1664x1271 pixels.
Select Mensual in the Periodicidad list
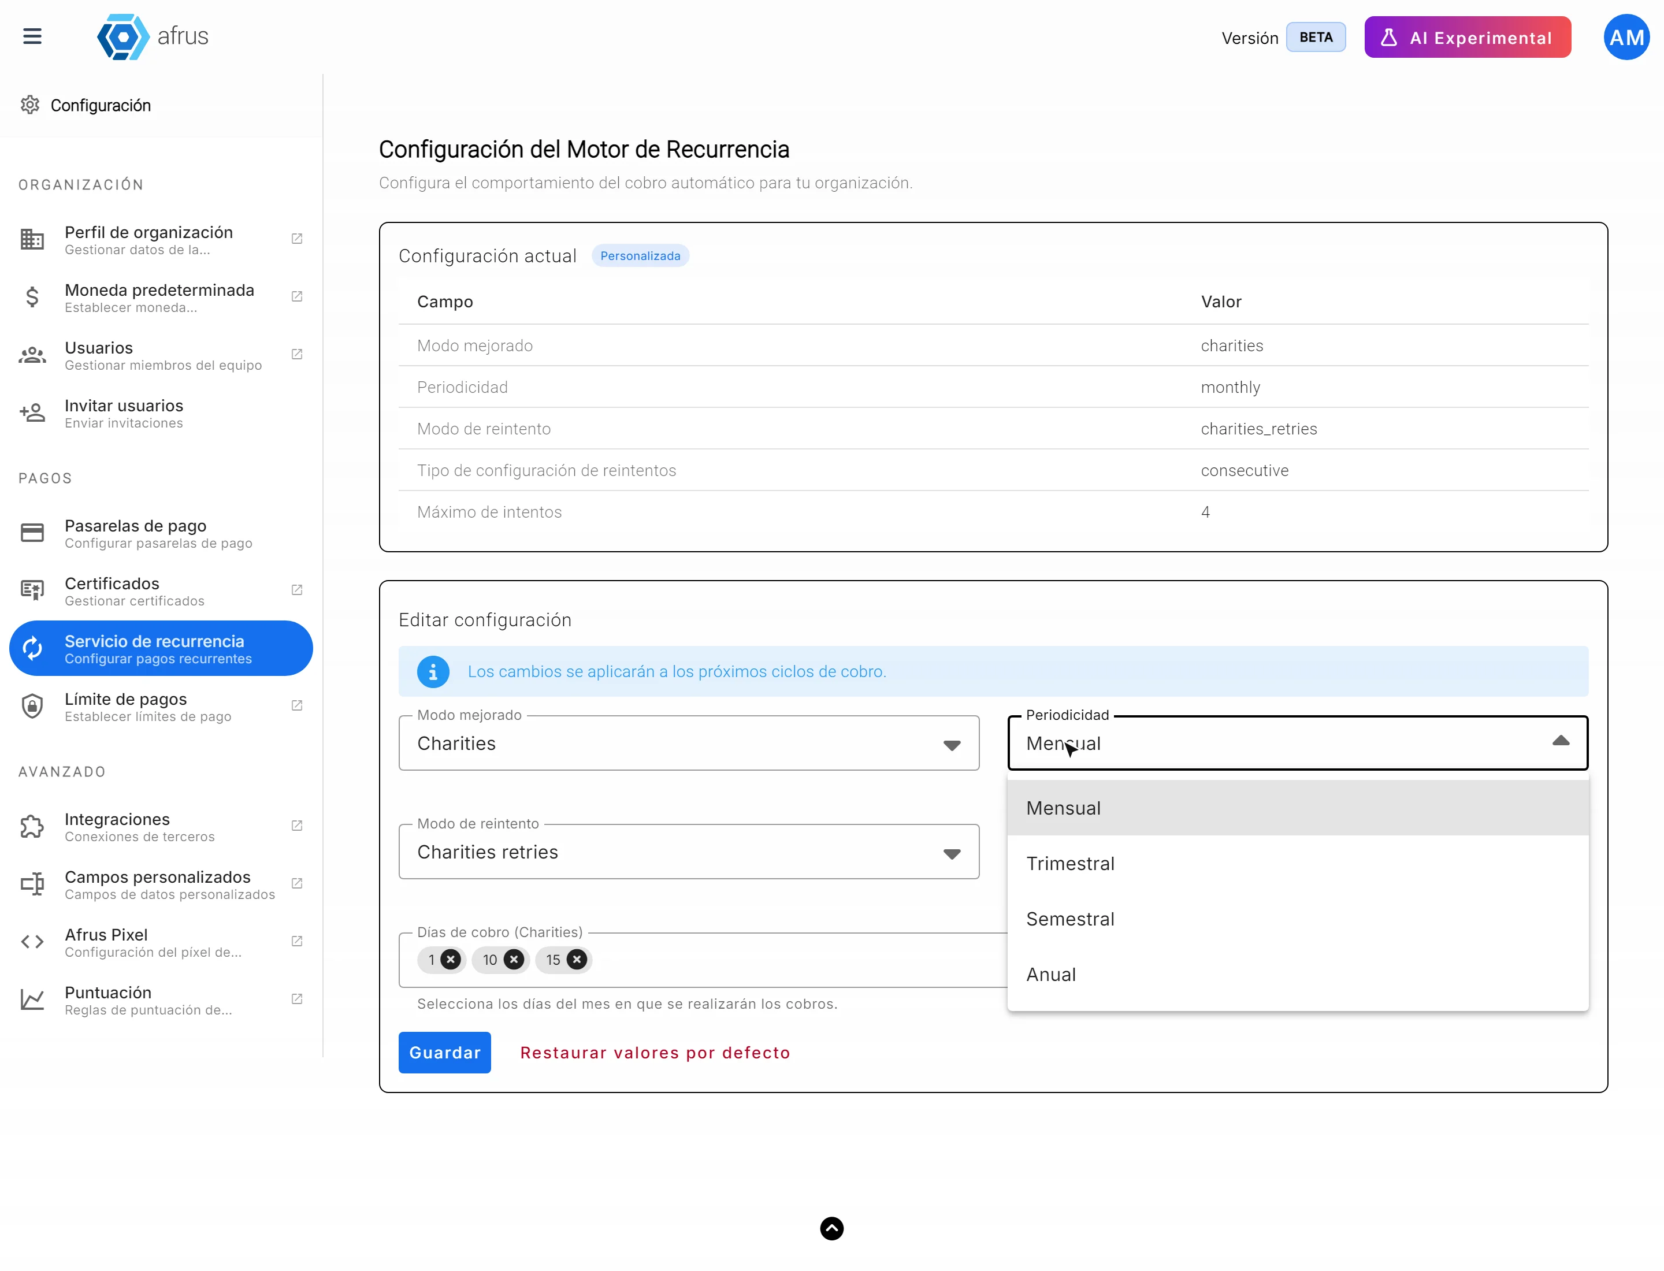(1298, 808)
